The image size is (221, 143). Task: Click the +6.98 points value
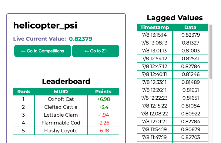pos(103,99)
